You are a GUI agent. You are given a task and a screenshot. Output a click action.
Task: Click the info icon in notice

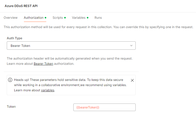10,80
